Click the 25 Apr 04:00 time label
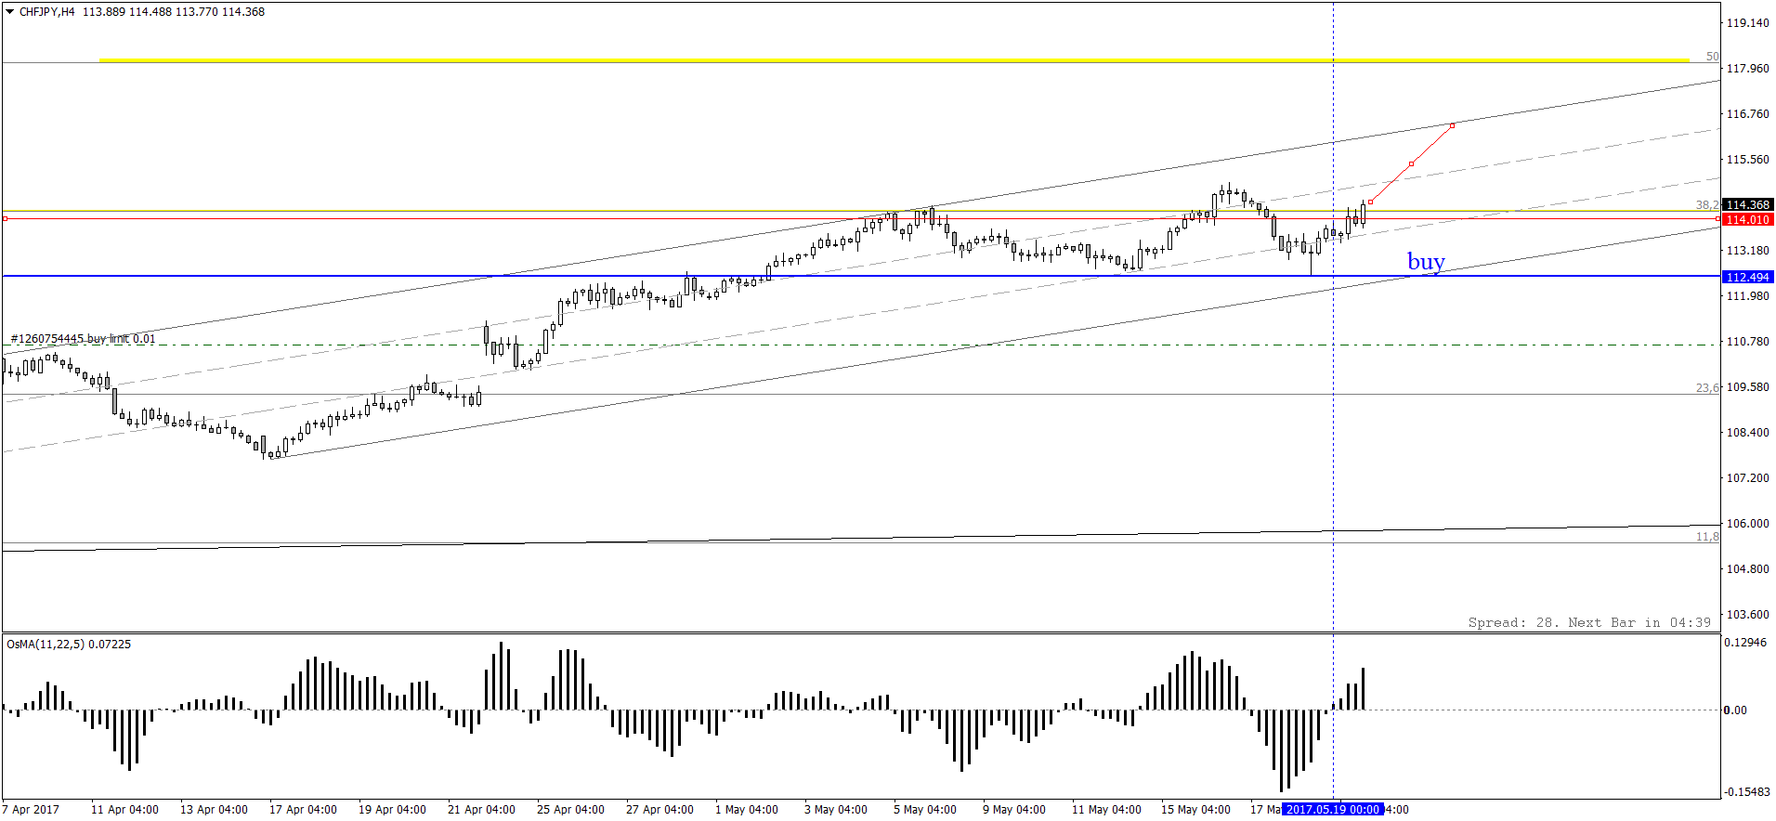Image resolution: width=1776 pixels, height=821 pixels. pyautogui.click(x=570, y=810)
